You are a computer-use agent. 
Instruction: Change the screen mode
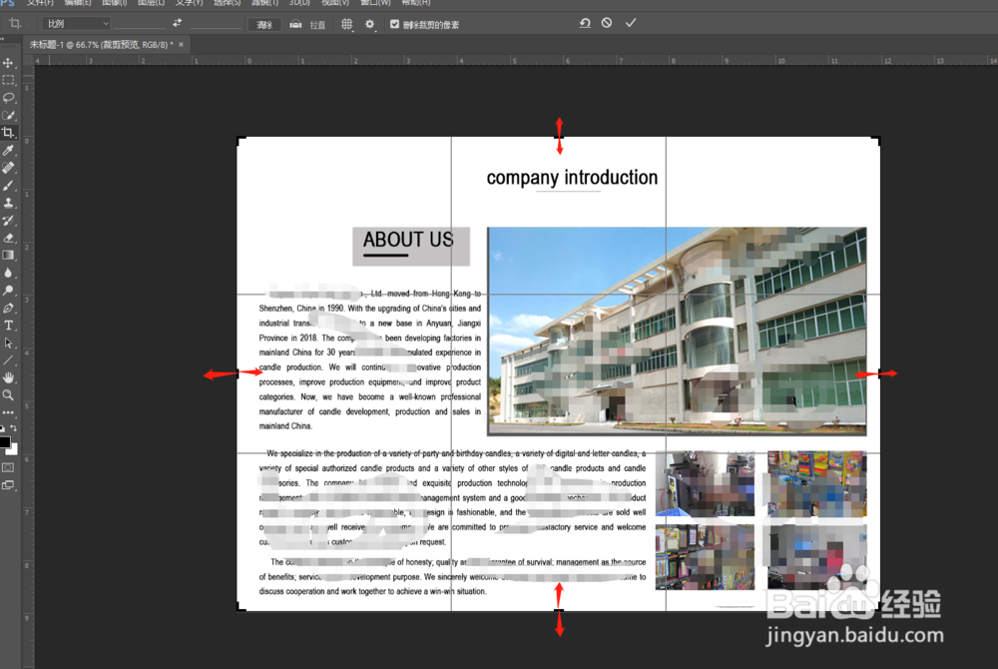8,485
